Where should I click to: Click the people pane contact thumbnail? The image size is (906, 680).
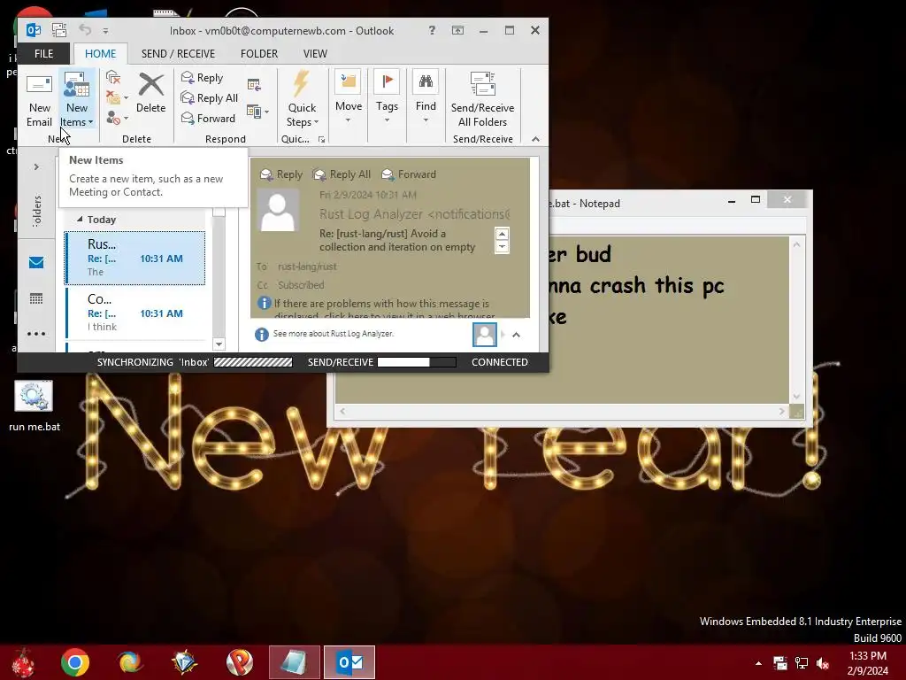484,334
